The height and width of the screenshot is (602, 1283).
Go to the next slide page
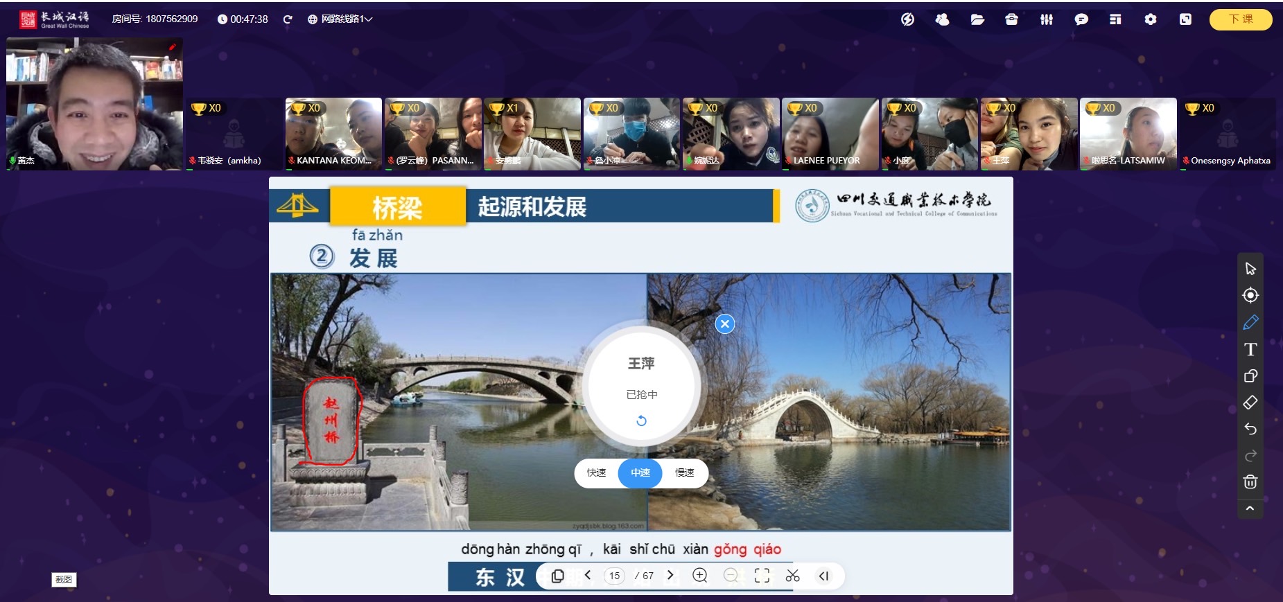click(x=670, y=575)
